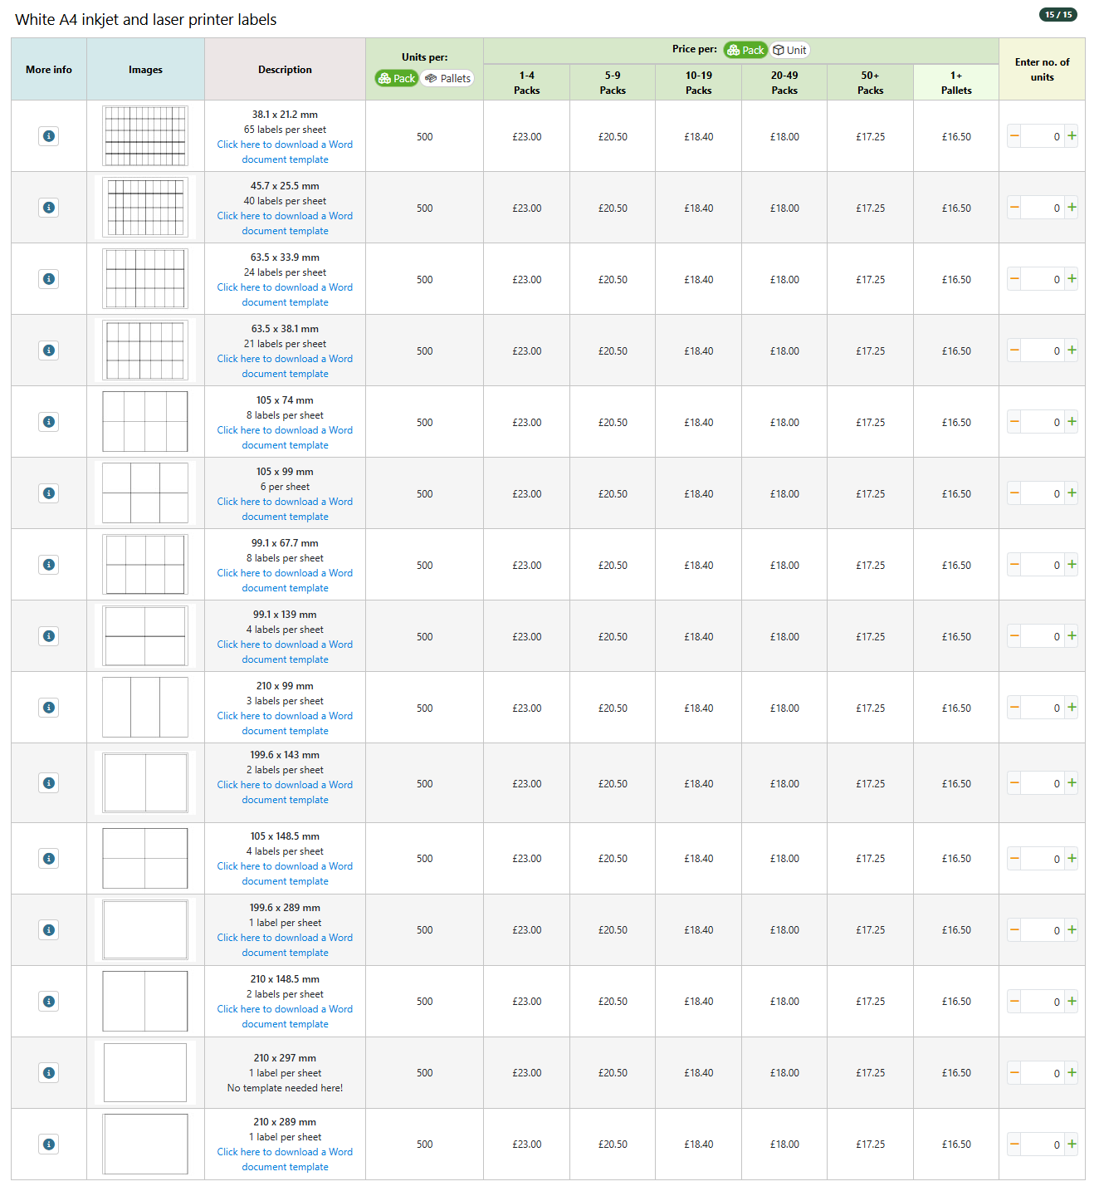1099x1196 pixels.
Task: Show info icon for 63.5 x 38.1 mm row
Action: click(49, 350)
